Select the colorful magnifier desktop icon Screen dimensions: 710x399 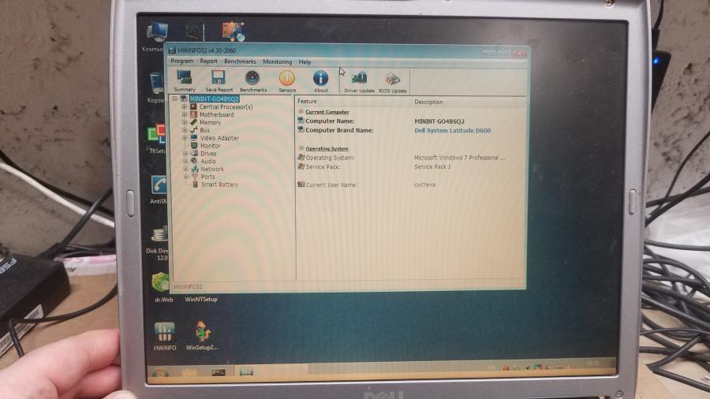(233, 32)
